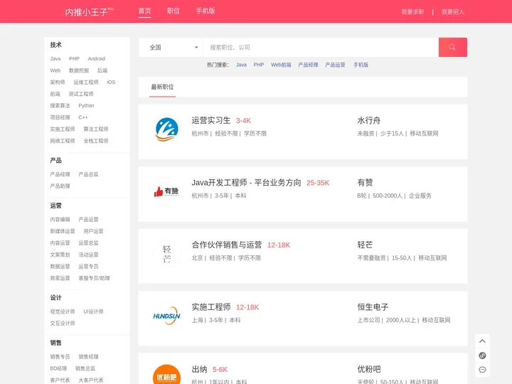Select 交互设计师 in the sidebar

63,324
